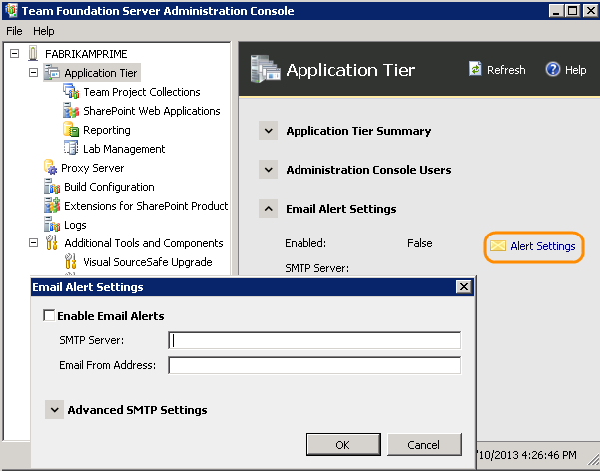This screenshot has width=600, height=471.
Task: Maximize the console window
Action: coord(572,11)
